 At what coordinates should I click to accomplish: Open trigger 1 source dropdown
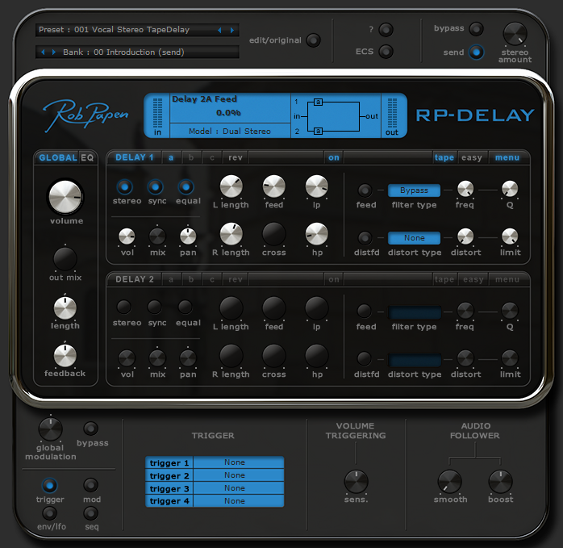(x=239, y=462)
